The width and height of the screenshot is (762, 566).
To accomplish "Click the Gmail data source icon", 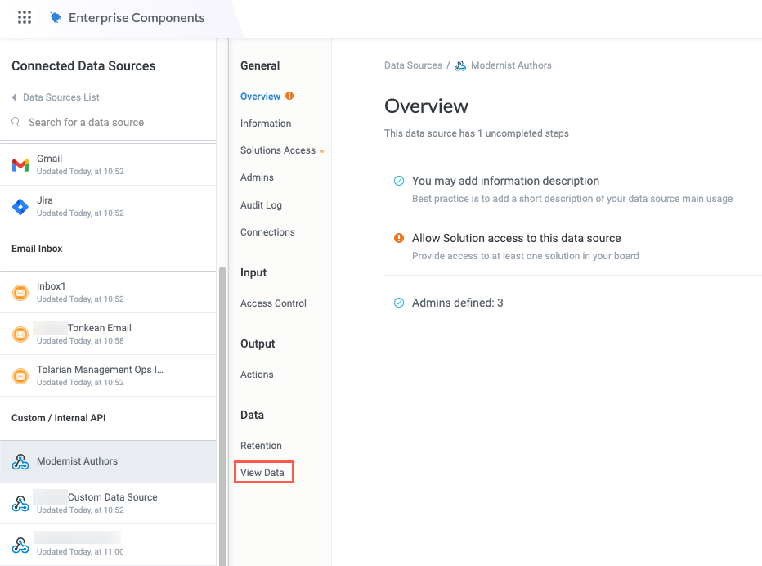I will (x=20, y=164).
